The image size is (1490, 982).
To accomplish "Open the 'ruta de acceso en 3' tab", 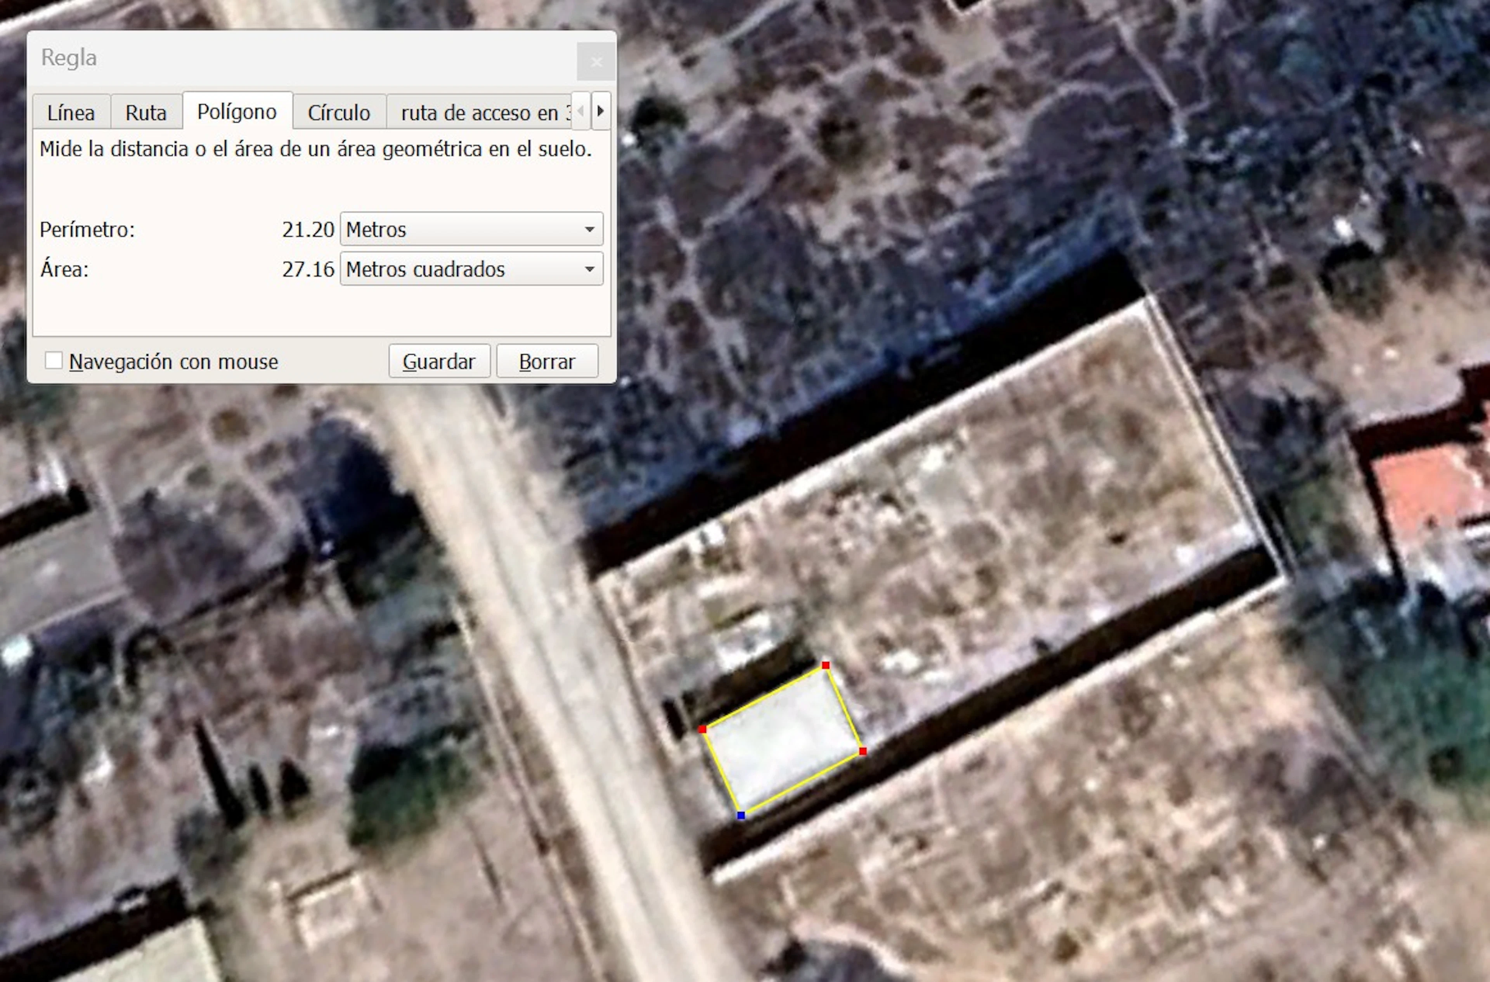I will point(479,113).
